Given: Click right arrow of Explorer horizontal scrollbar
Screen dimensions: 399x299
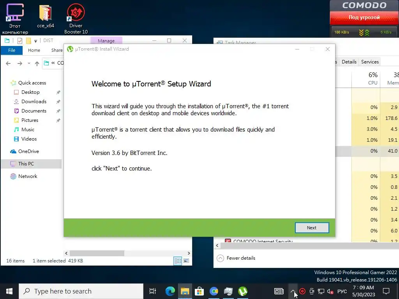Looking at the screenshot, I should 189,253.
